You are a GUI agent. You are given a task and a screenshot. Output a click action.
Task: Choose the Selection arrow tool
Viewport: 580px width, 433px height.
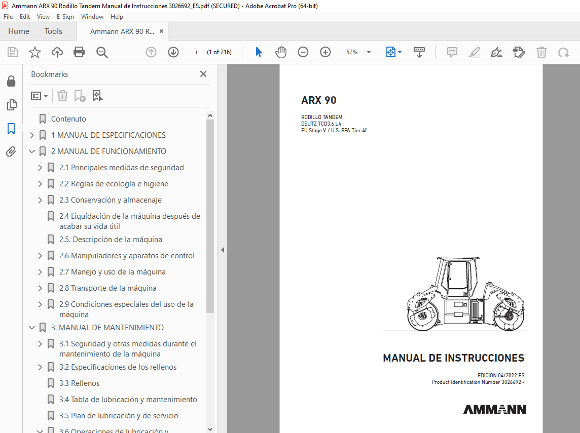[x=259, y=52]
